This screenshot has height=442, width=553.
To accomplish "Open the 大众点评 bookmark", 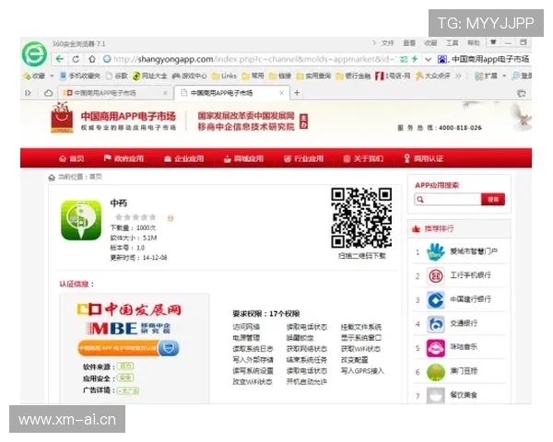I will click(x=433, y=76).
